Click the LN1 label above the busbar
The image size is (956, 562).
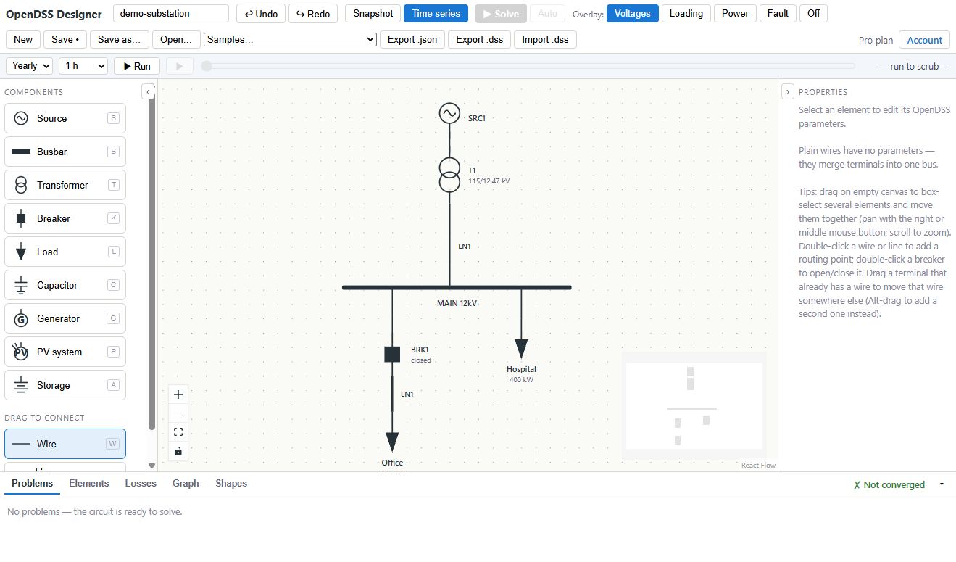465,246
